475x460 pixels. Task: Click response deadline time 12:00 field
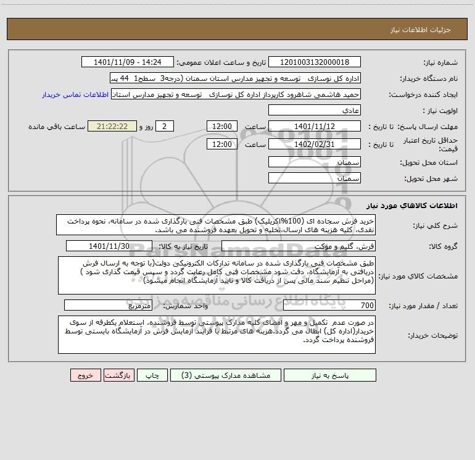221,126
